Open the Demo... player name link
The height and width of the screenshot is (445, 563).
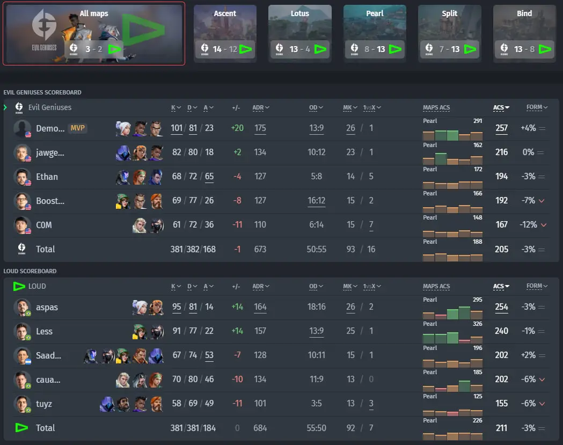(50, 129)
